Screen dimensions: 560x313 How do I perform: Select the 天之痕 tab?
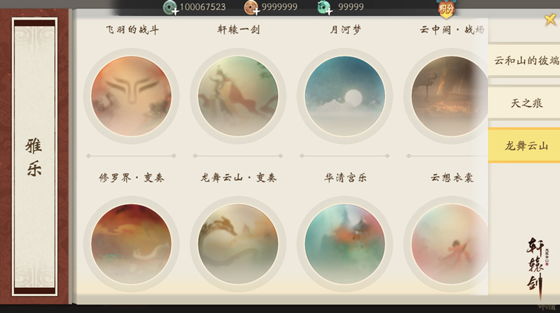pos(524,103)
